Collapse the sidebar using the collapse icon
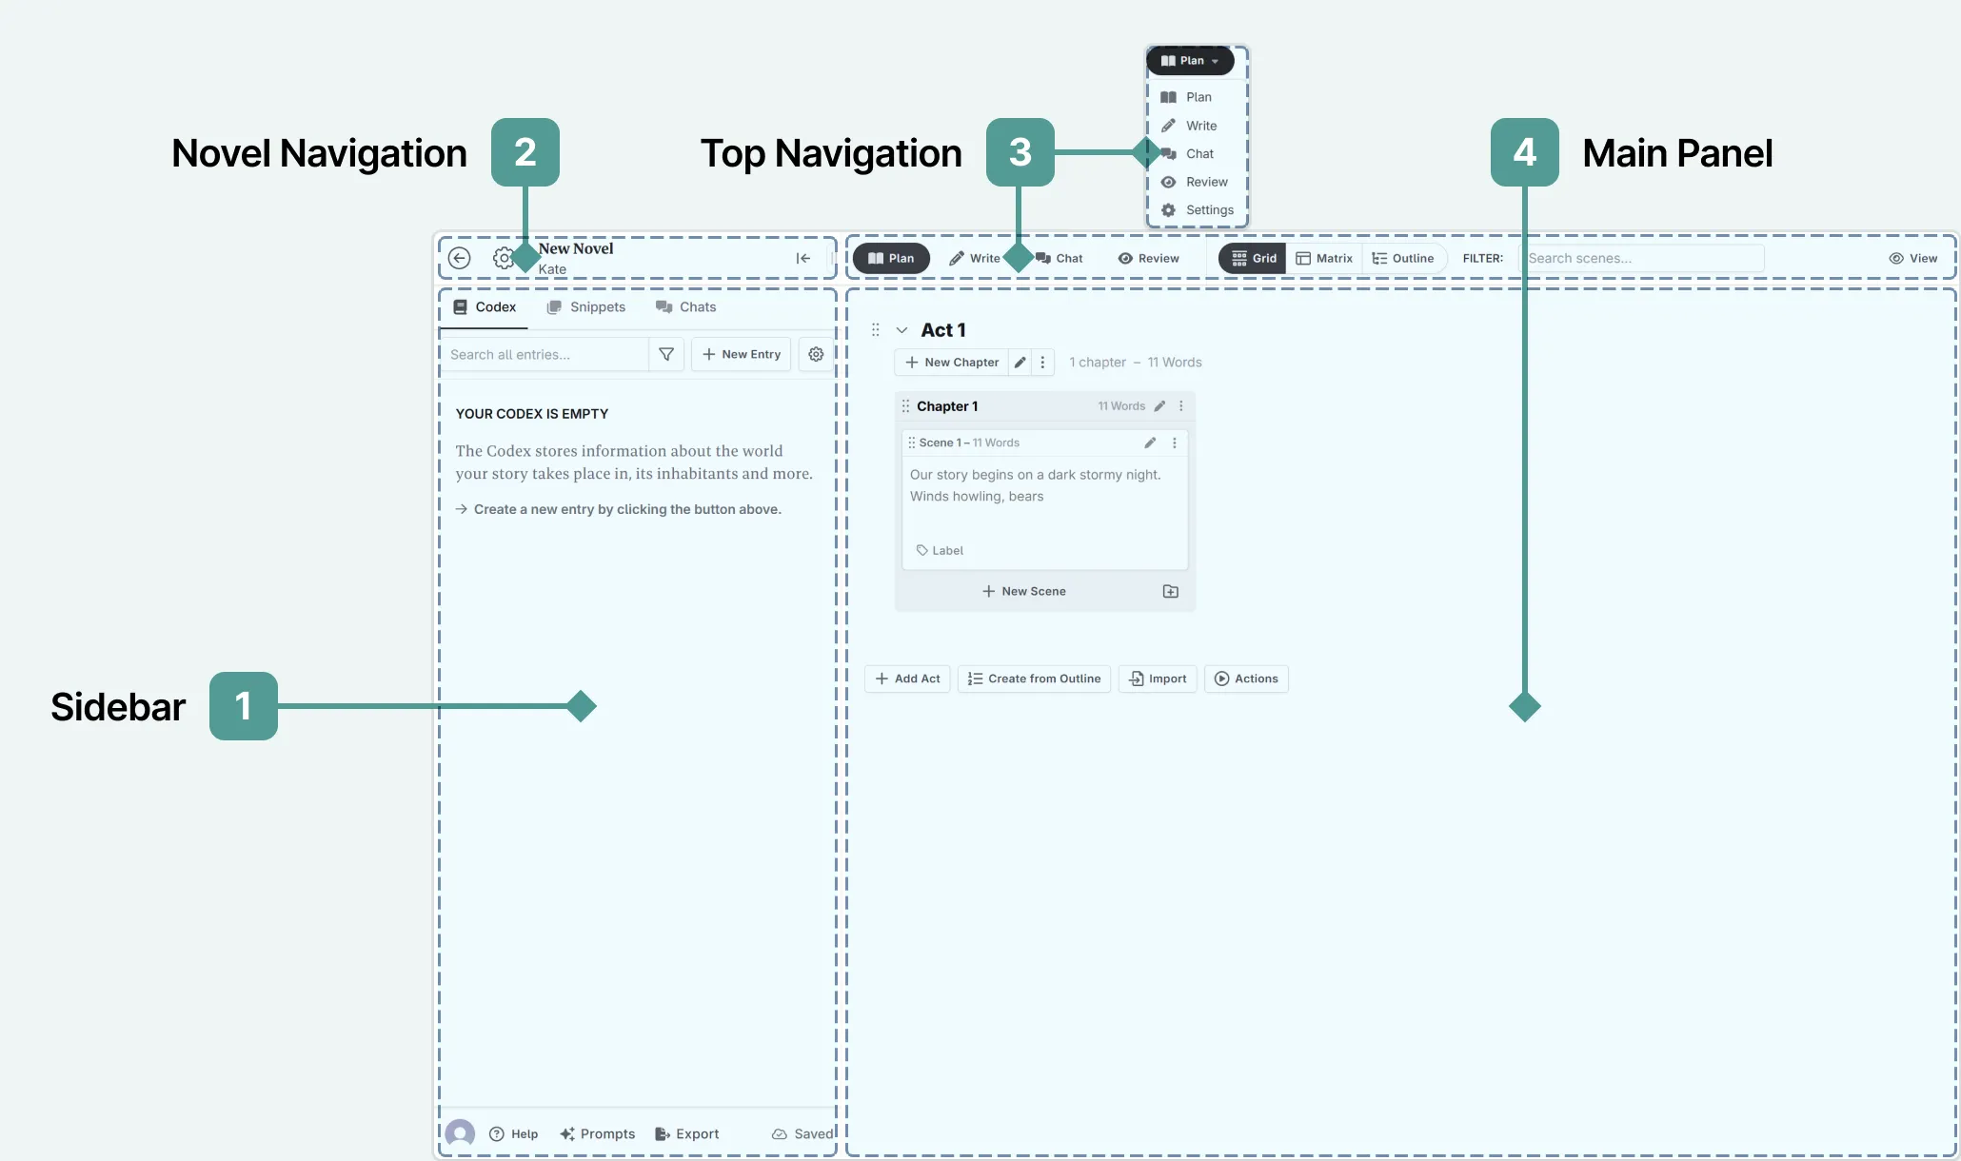The height and width of the screenshot is (1161, 1961). point(803,258)
